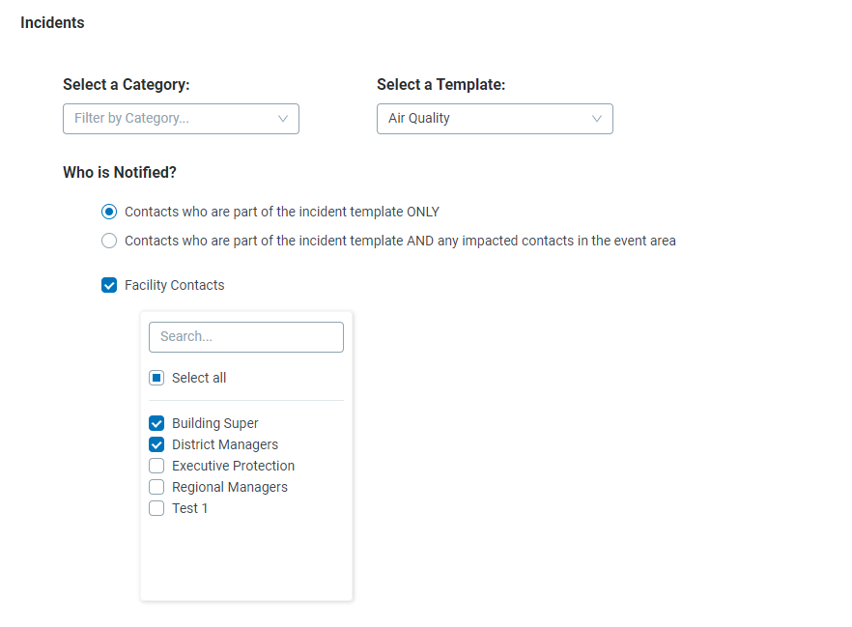Click the Incidents page heading
Image resolution: width=852 pixels, height=627 pixels.
(52, 23)
